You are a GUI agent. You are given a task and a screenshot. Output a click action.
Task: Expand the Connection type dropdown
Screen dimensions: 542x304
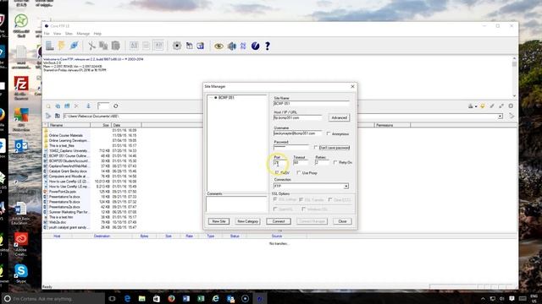[x=346, y=186]
